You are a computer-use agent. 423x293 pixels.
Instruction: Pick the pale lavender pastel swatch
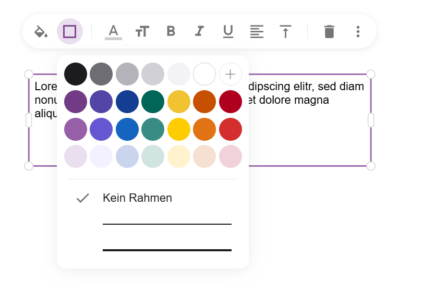pyautogui.click(x=101, y=156)
